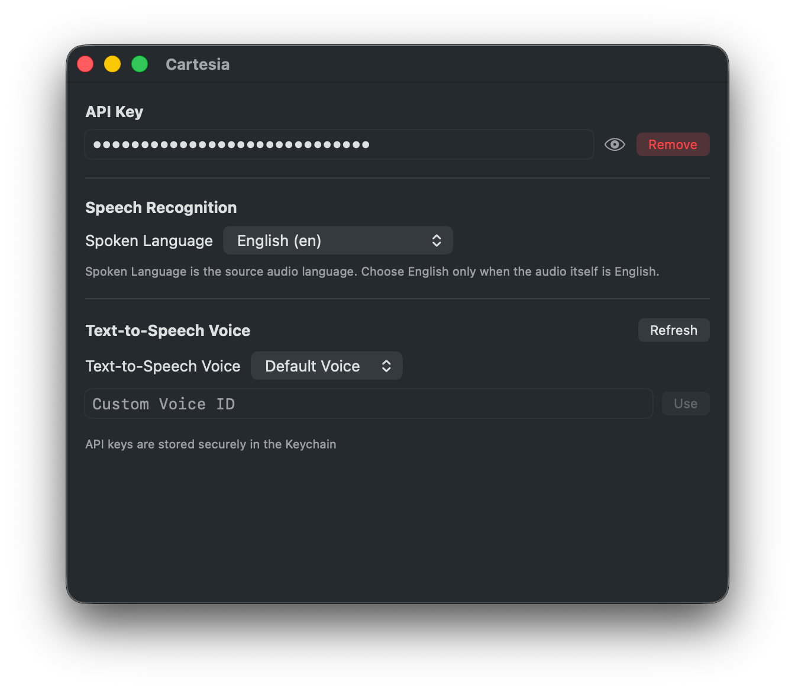Open the Spoken Language dropdown
This screenshot has width=795, height=691.
coord(338,240)
